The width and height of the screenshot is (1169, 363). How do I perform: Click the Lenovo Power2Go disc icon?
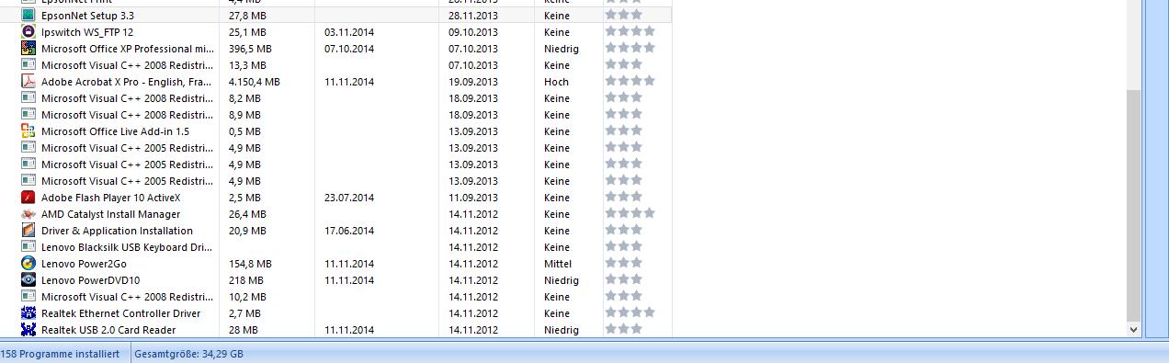point(28,264)
